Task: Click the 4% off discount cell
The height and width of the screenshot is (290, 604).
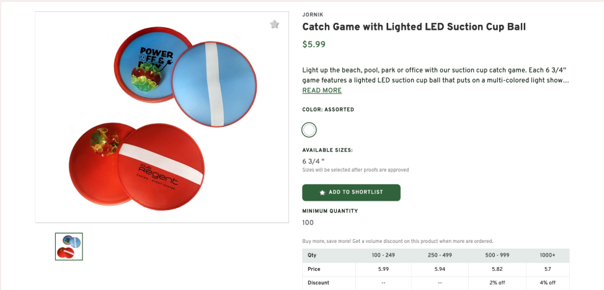Action: coord(548,283)
